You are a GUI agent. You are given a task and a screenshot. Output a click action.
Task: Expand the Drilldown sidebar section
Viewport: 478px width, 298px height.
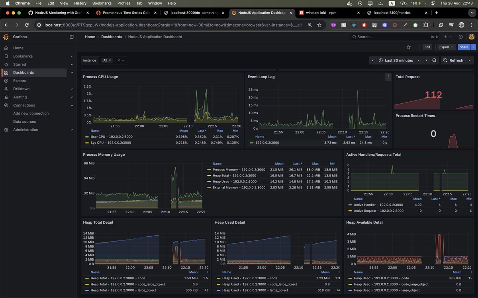click(x=72, y=89)
